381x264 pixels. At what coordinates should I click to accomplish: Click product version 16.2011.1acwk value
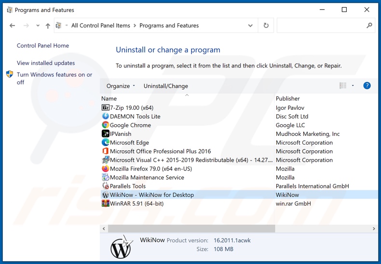[x=232, y=240]
